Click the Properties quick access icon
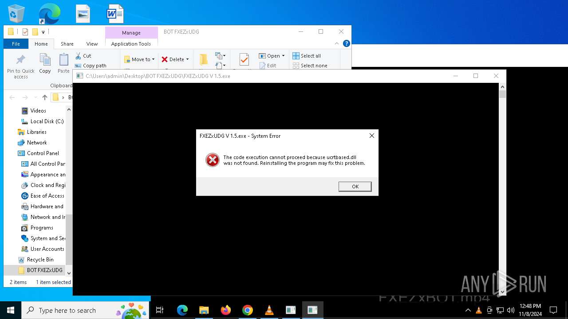The width and height of the screenshot is (568, 319). tap(25, 32)
